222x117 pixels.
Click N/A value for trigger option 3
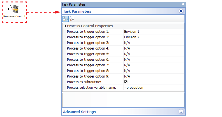click(127, 43)
